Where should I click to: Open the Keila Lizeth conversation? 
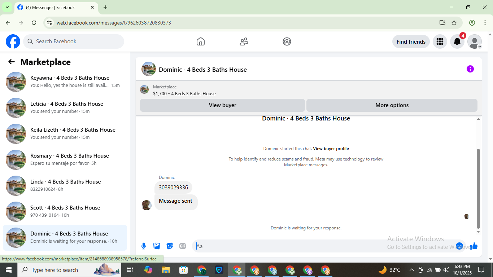[65, 134]
